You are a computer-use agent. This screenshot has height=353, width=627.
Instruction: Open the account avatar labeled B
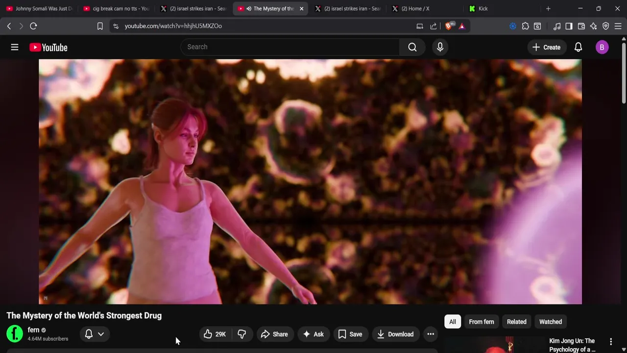[x=602, y=47]
